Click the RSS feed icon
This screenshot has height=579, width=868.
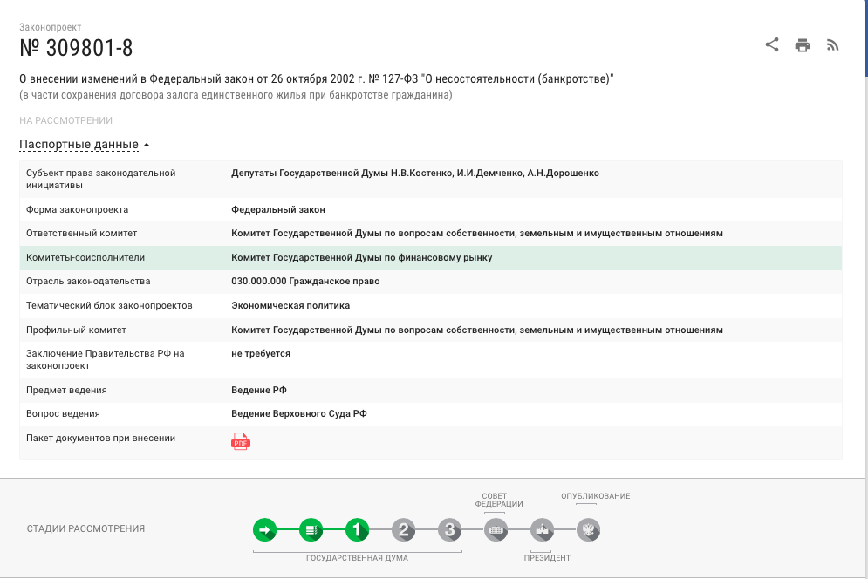832,44
